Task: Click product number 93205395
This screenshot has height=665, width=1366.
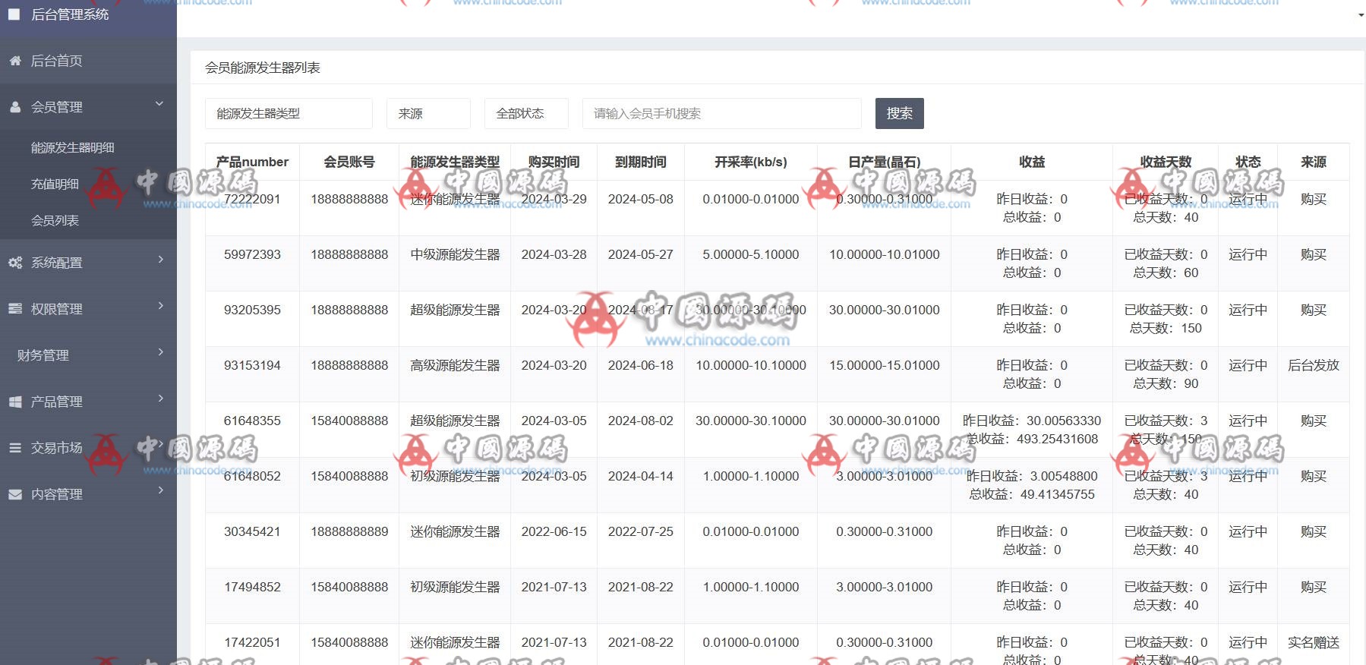Action: [x=252, y=310]
